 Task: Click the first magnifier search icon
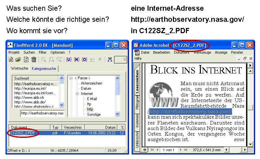[x=44, y=59]
